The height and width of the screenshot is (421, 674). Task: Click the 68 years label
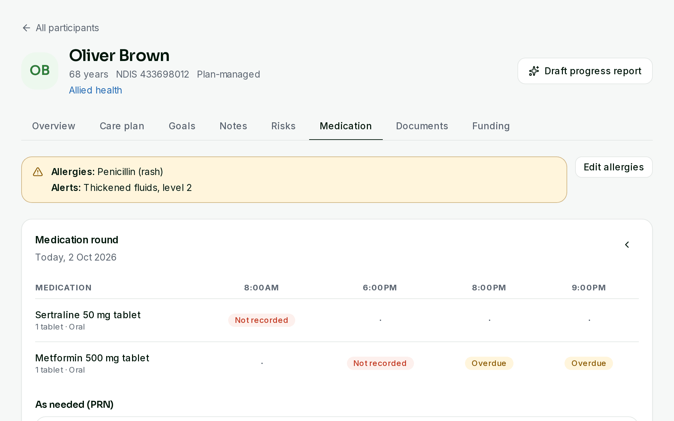pos(89,74)
